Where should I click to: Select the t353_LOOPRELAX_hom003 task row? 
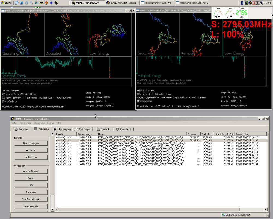pyautogui.click(x=161, y=164)
